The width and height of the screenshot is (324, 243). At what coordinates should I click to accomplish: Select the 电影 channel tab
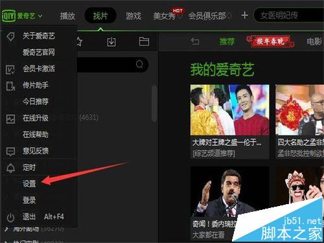(x=314, y=41)
